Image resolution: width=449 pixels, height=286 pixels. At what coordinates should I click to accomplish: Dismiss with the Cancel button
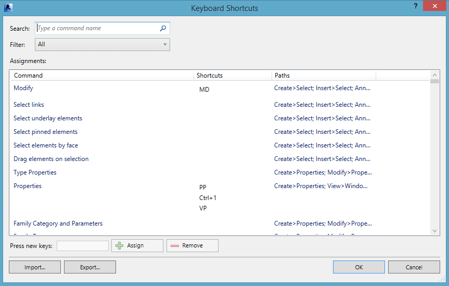(414, 267)
